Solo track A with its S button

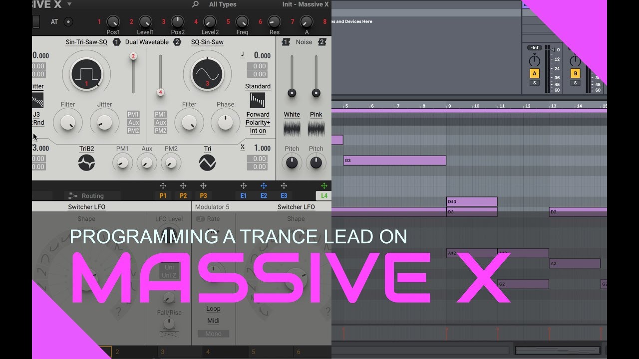[x=535, y=83]
